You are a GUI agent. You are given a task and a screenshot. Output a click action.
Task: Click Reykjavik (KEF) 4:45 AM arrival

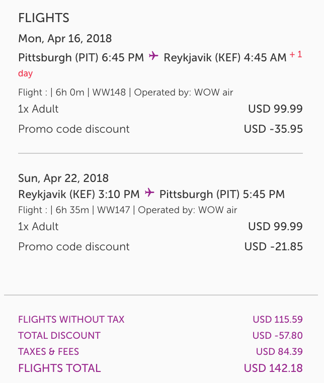coord(225,57)
